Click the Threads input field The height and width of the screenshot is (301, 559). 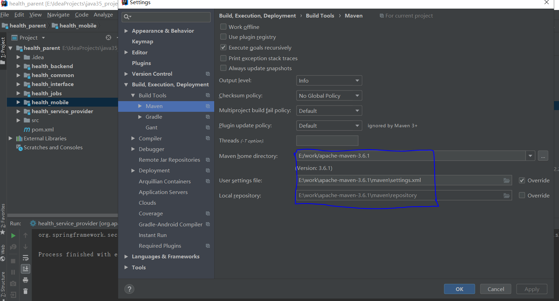(x=327, y=141)
